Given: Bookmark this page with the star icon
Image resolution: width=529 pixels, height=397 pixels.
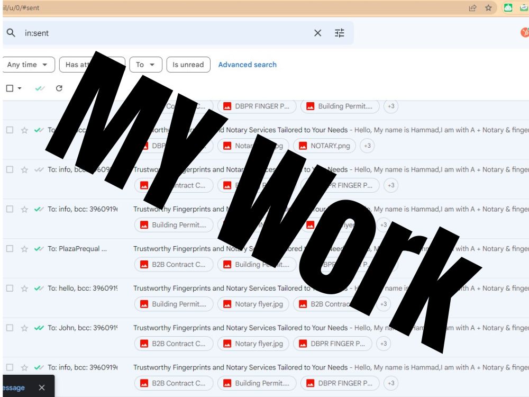Looking at the screenshot, I should pyautogui.click(x=488, y=8).
